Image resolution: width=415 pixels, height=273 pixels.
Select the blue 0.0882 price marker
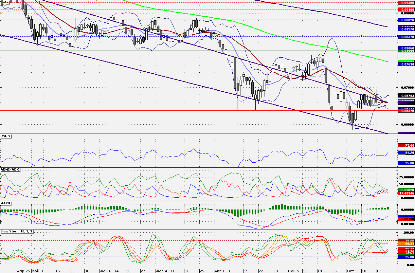pos(406,20)
